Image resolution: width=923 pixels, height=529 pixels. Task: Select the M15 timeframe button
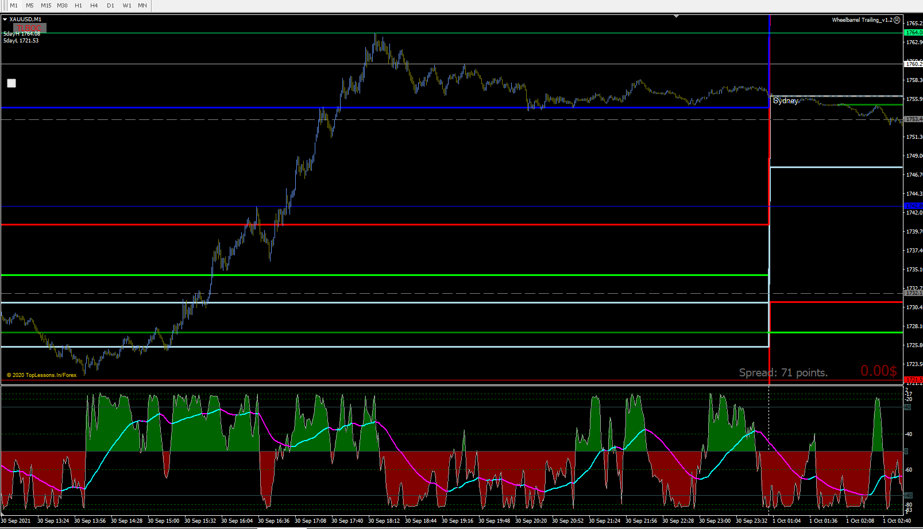coord(46,5)
